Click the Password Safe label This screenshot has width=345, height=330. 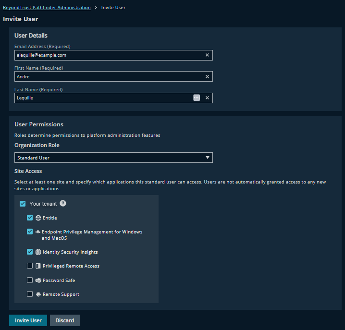[x=59, y=280]
